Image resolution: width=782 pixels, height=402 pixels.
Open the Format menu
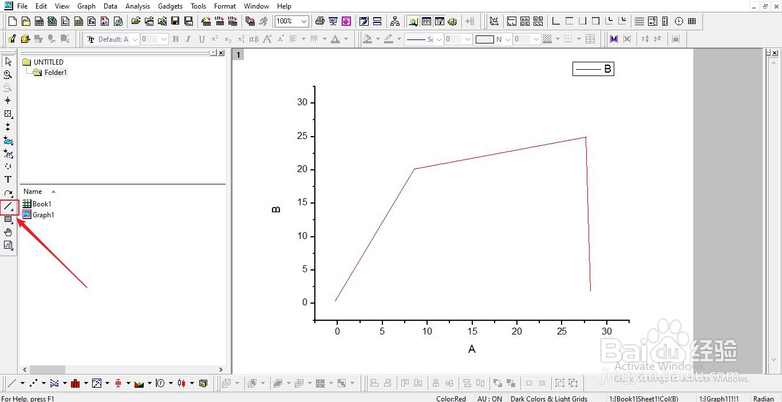coord(225,6)
